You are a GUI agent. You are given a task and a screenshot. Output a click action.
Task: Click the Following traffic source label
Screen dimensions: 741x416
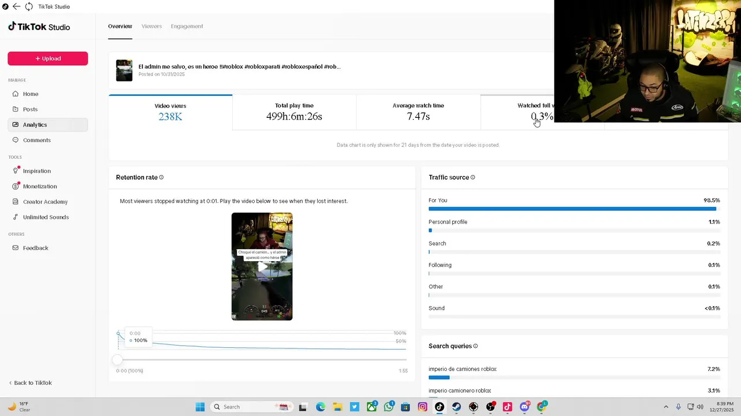(x=440, y=265)
